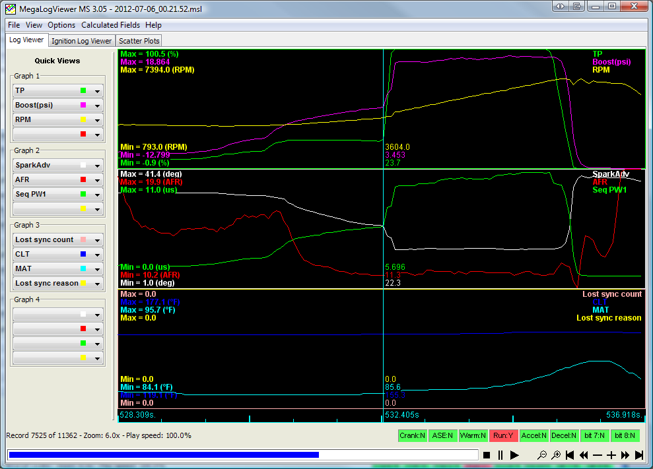
Task: Click the plus step icon
Action: pyautogui.click(x=611, y=455)
